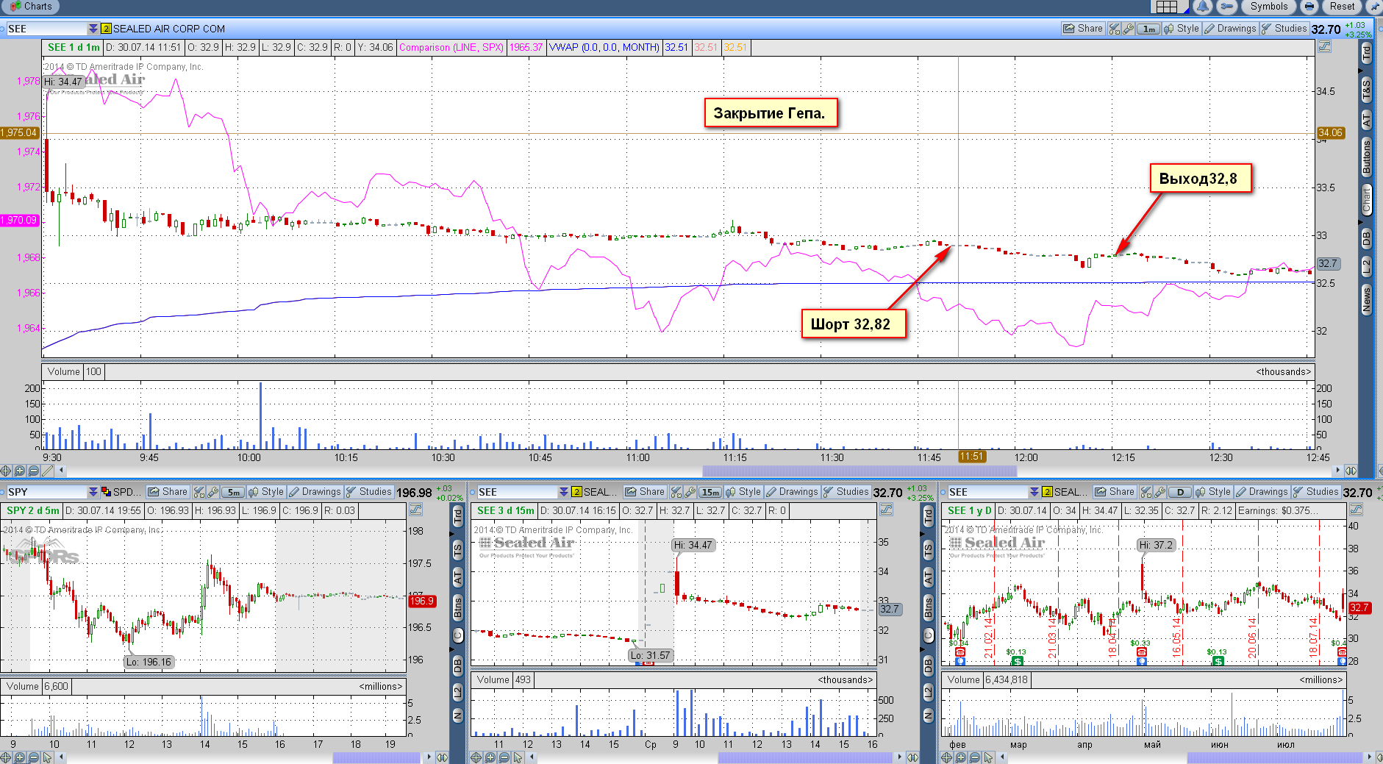
Task: Toggle the price scale icon in SPY chart
Action: pyautogui.click(x=415, y=510)
